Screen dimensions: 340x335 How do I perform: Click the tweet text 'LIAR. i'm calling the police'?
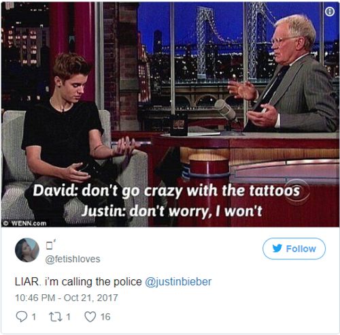(78, 282)
